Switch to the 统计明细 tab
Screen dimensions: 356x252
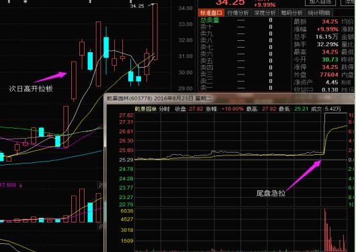pyautogui.click(x=319, y=13)
